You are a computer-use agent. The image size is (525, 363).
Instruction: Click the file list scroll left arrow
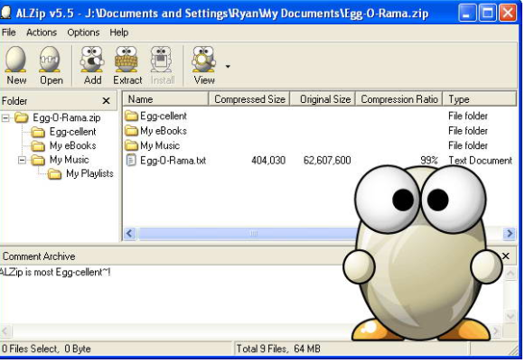130,233
